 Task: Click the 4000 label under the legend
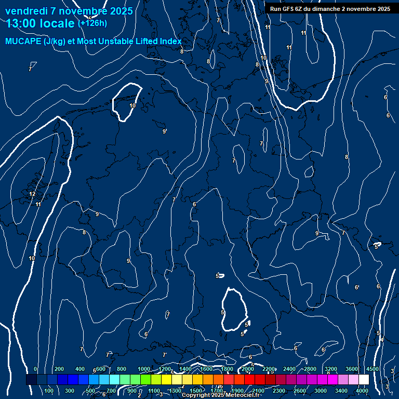pos(363,391)
